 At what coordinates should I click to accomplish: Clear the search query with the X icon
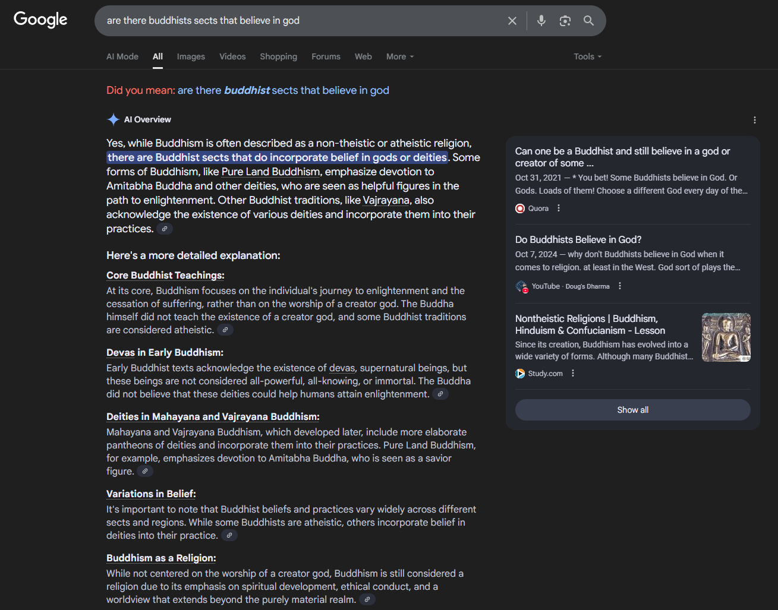(x=512, y=21)
